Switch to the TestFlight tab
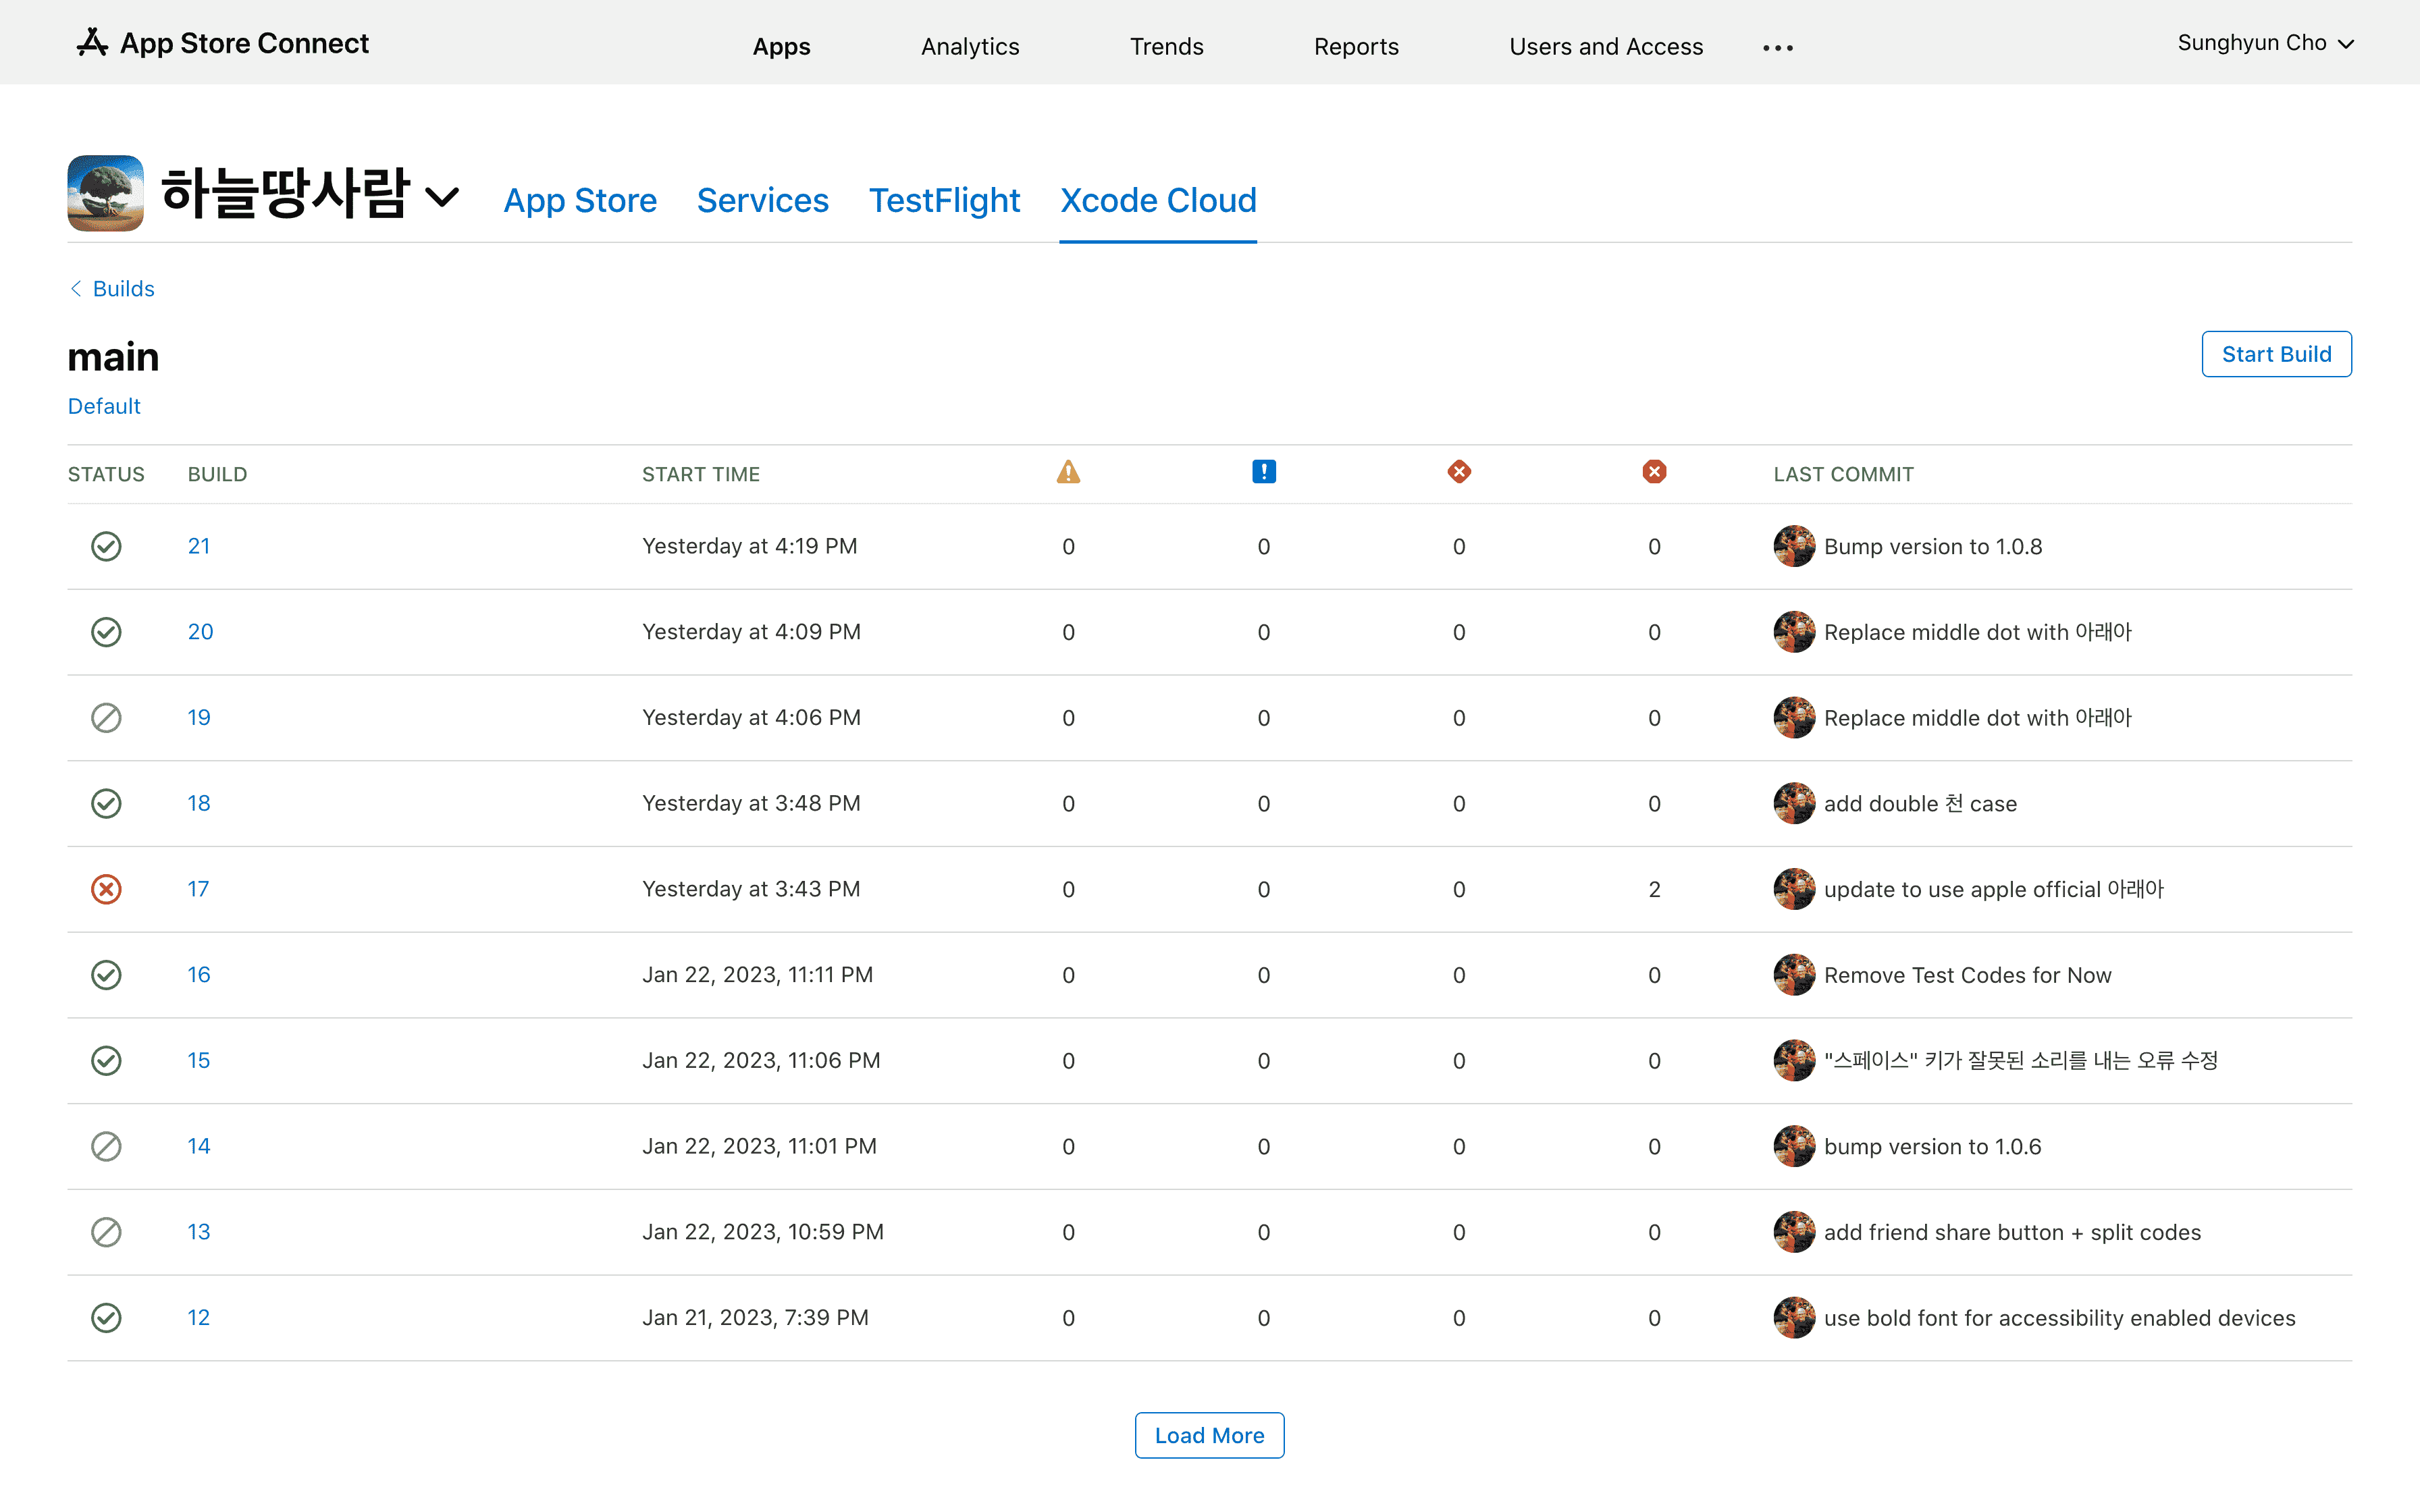This screenshot has width=2420, height=1512. [944, 200]
